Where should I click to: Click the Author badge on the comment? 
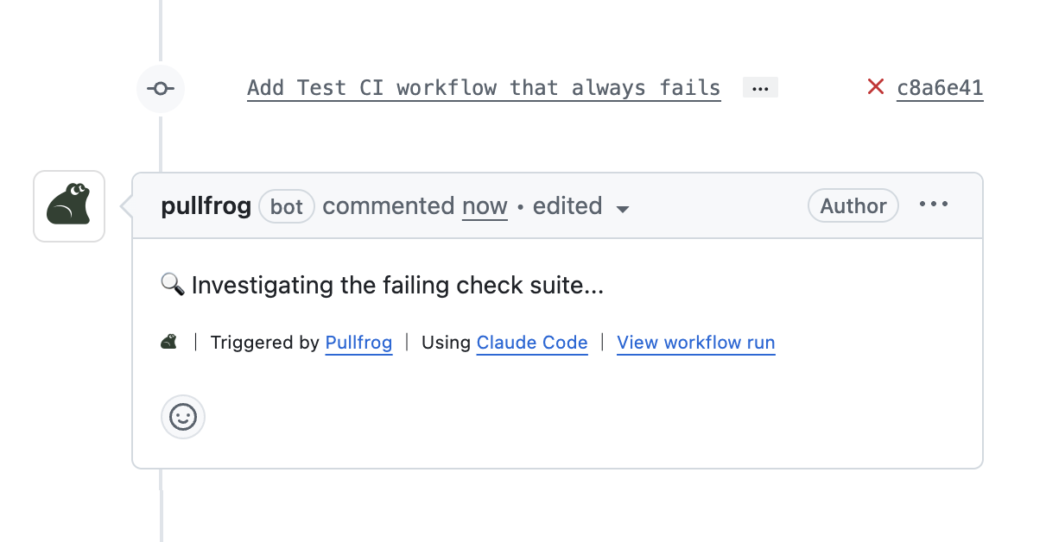click(853, 205)
